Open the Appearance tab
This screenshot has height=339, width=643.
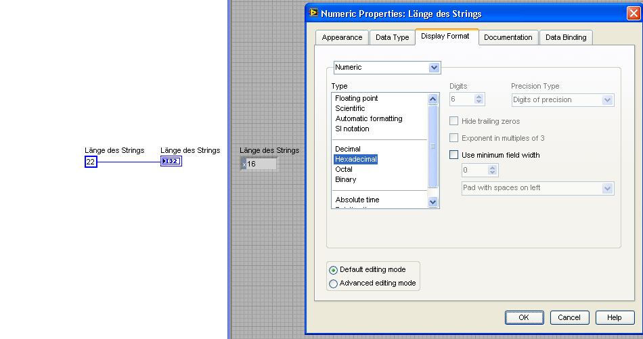click(342, 37)
